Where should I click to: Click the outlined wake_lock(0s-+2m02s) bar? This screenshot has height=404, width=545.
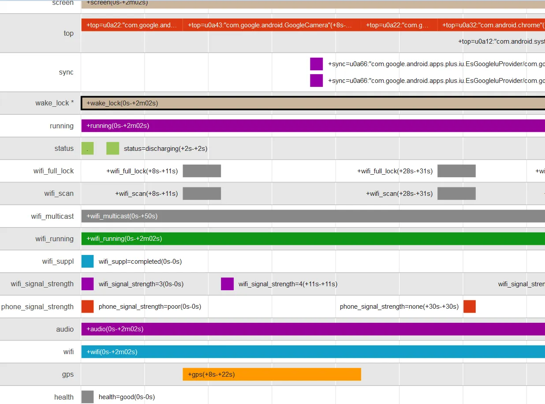point(313,103)
